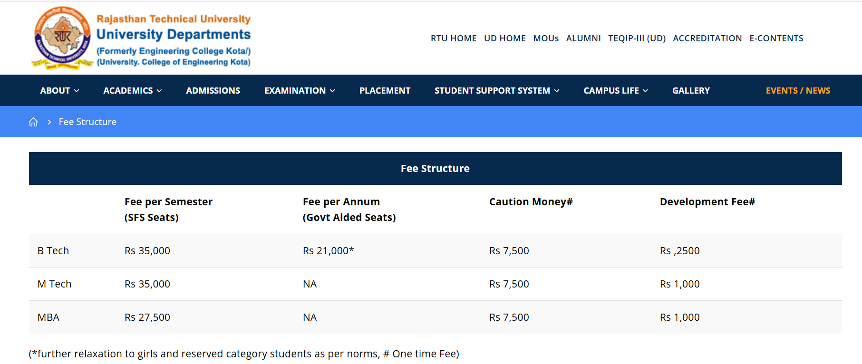Screen dimensions: 862x364
Task: Select the B Tech row in the table
Action: [x=53, y=250]
